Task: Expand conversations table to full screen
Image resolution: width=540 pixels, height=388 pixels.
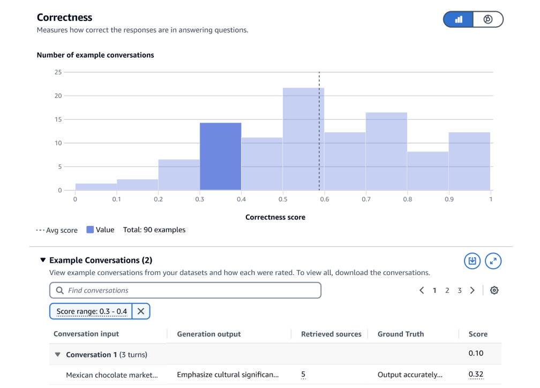Action: point(493,261)
